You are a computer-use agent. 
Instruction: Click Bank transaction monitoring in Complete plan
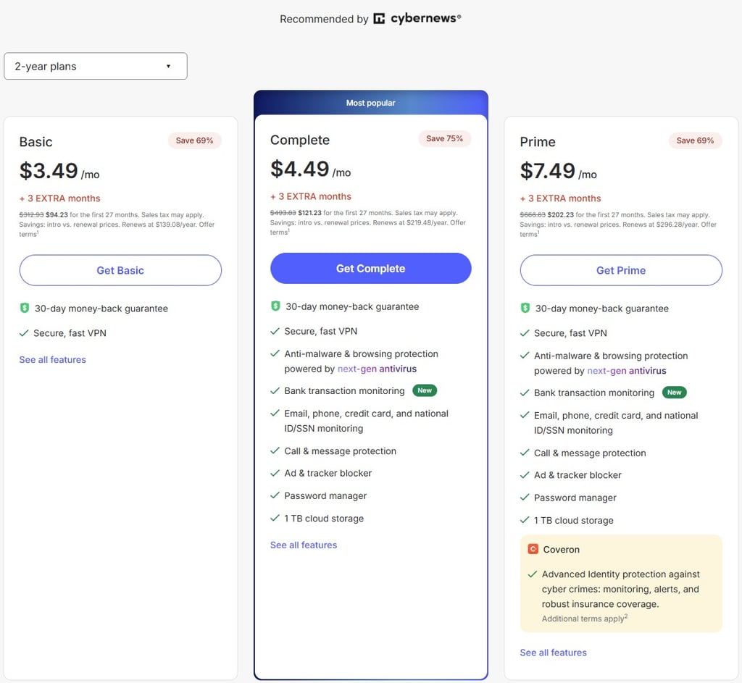click(344, 390)
